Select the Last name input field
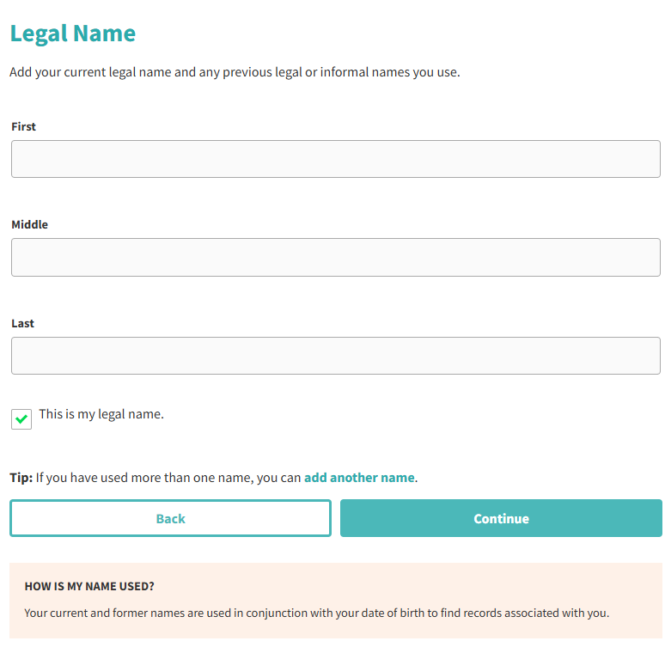The width and height of the screenshot is (671, 647). [x=335, y=356]
